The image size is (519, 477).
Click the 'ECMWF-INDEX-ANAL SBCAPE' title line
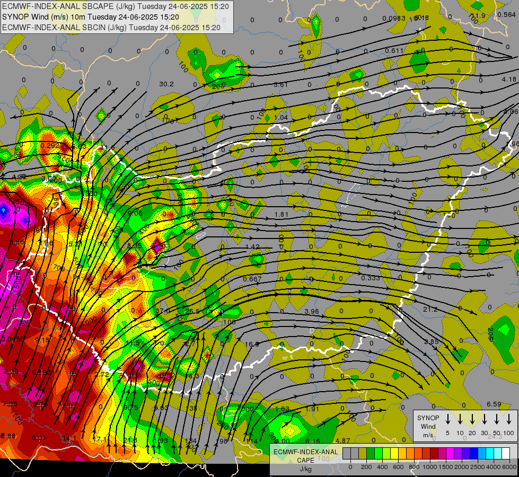pos(115,6)
